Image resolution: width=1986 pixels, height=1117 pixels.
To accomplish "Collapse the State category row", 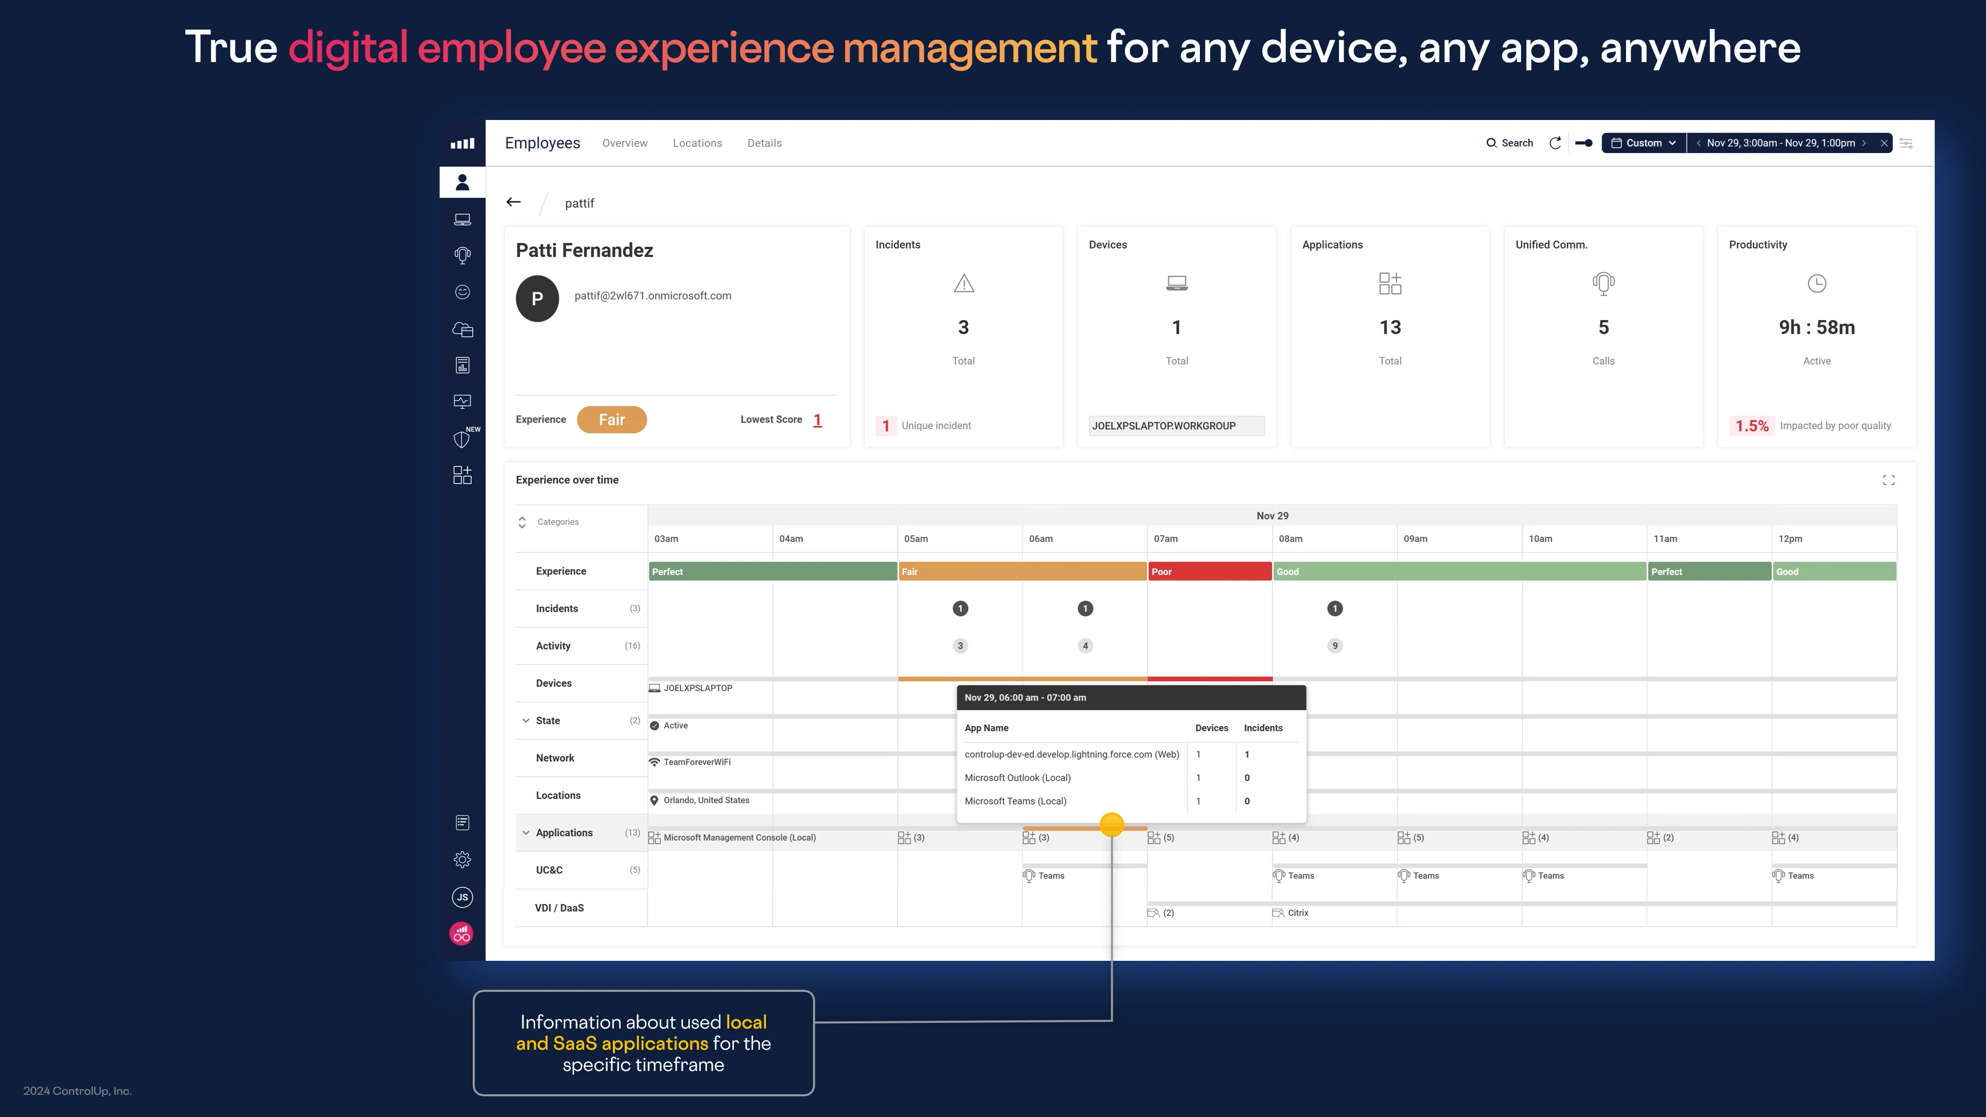I will [x=526, y=720].
